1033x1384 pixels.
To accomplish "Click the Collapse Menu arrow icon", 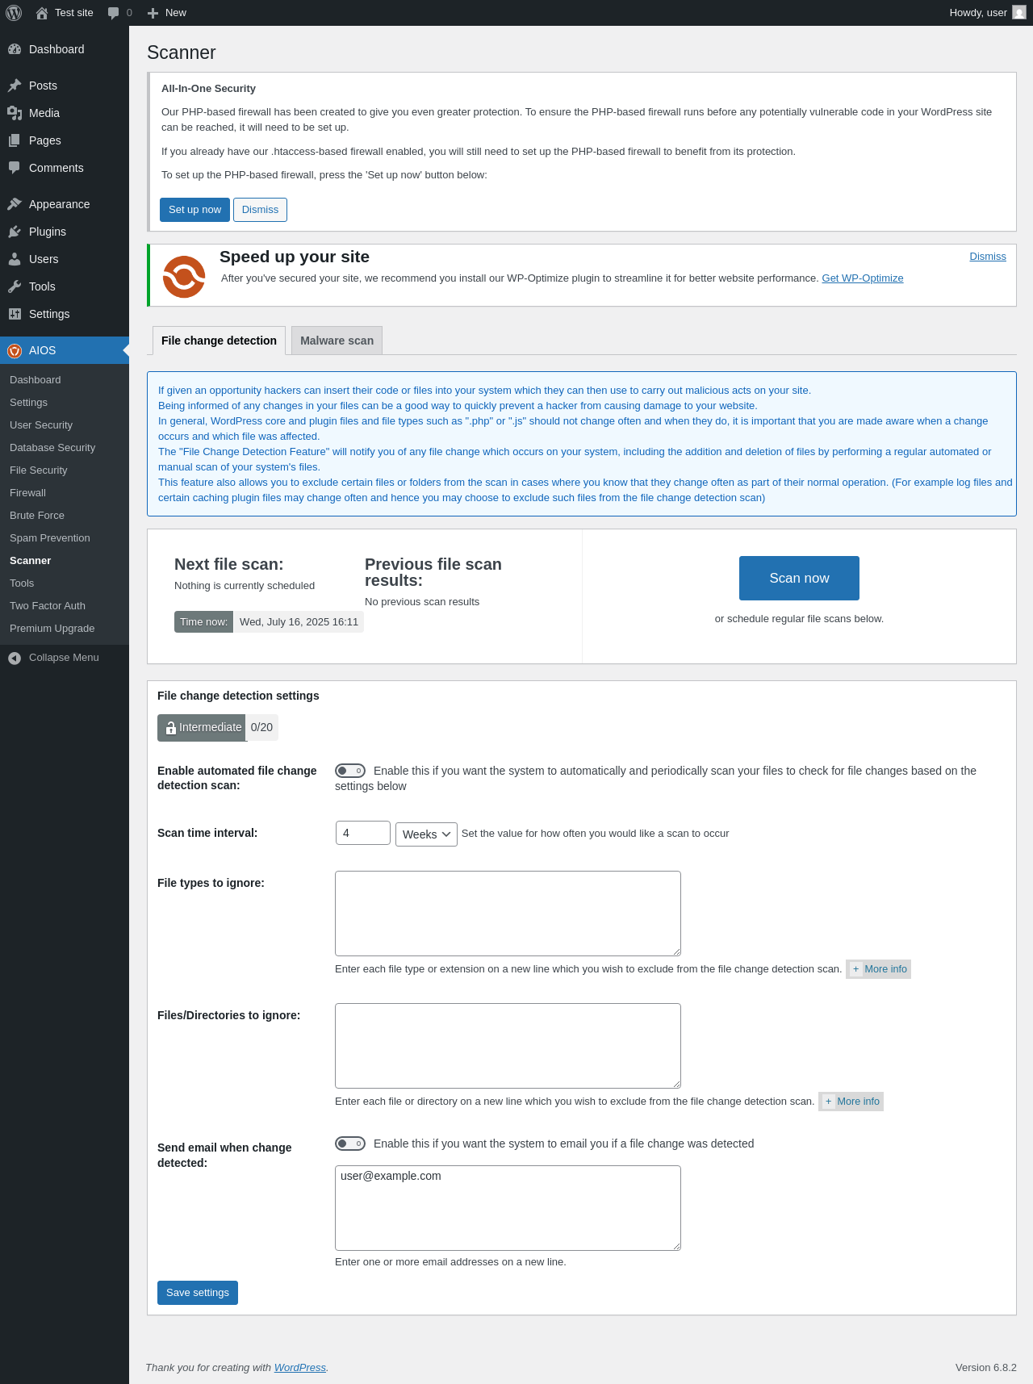I will point(15,658).
